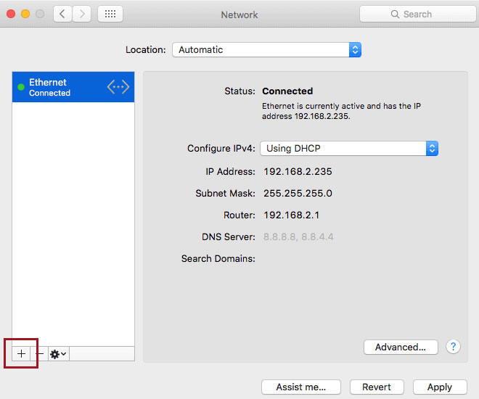Open the Assist me... helper
This screenshot has width=479, height=399.
click(x=300, y=387)
